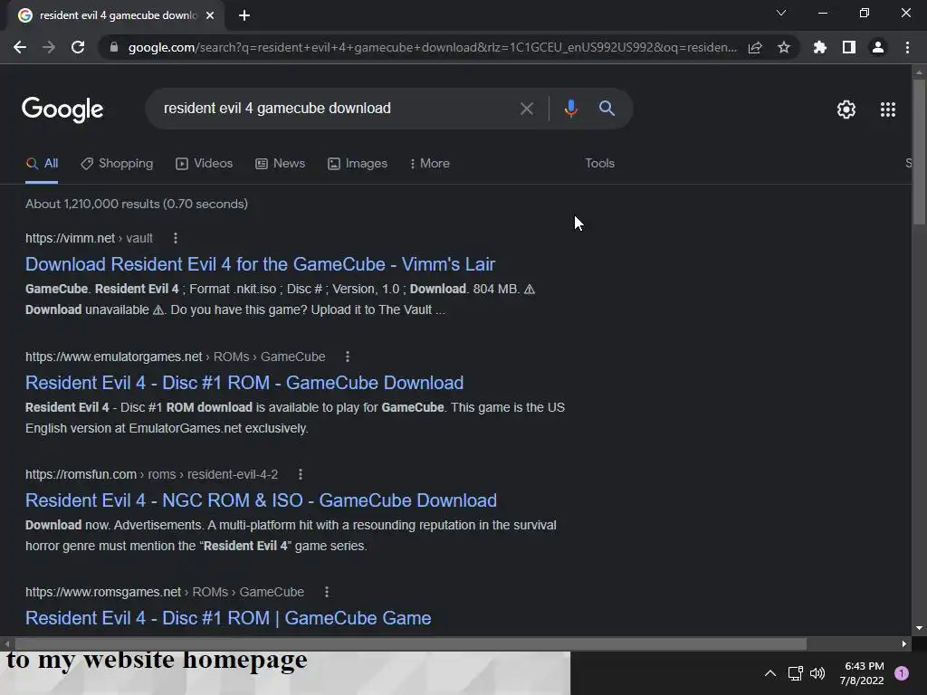Open the taskbar network icon
This screenshot has height=695, width=927.
click(x=795, y=673)
